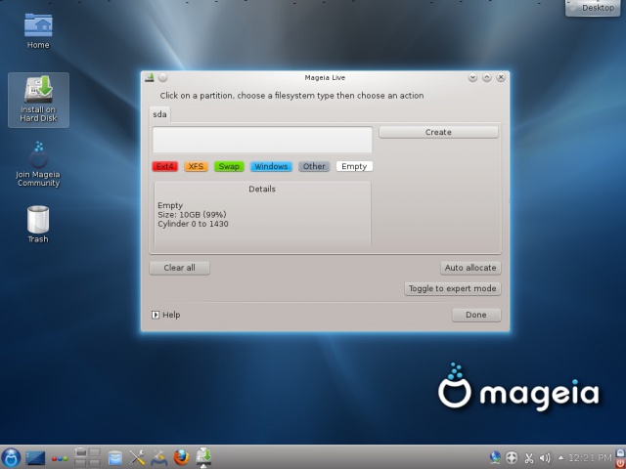Choose the green Swap filesystem type
Image resolution: width=626 pixels, height=469 pixels.
click(229, 166)
